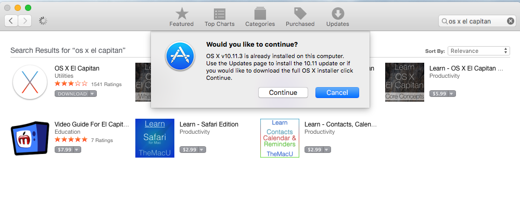Click the yellow minimize window button
520x197 pixels.
(x=18, y=8)
